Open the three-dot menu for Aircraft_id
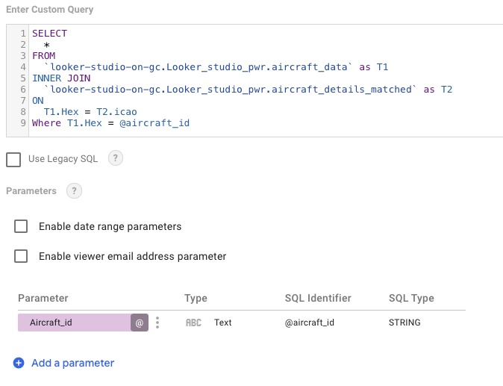Viewport: 503px width, 386px height. click(x=157, y=323)
